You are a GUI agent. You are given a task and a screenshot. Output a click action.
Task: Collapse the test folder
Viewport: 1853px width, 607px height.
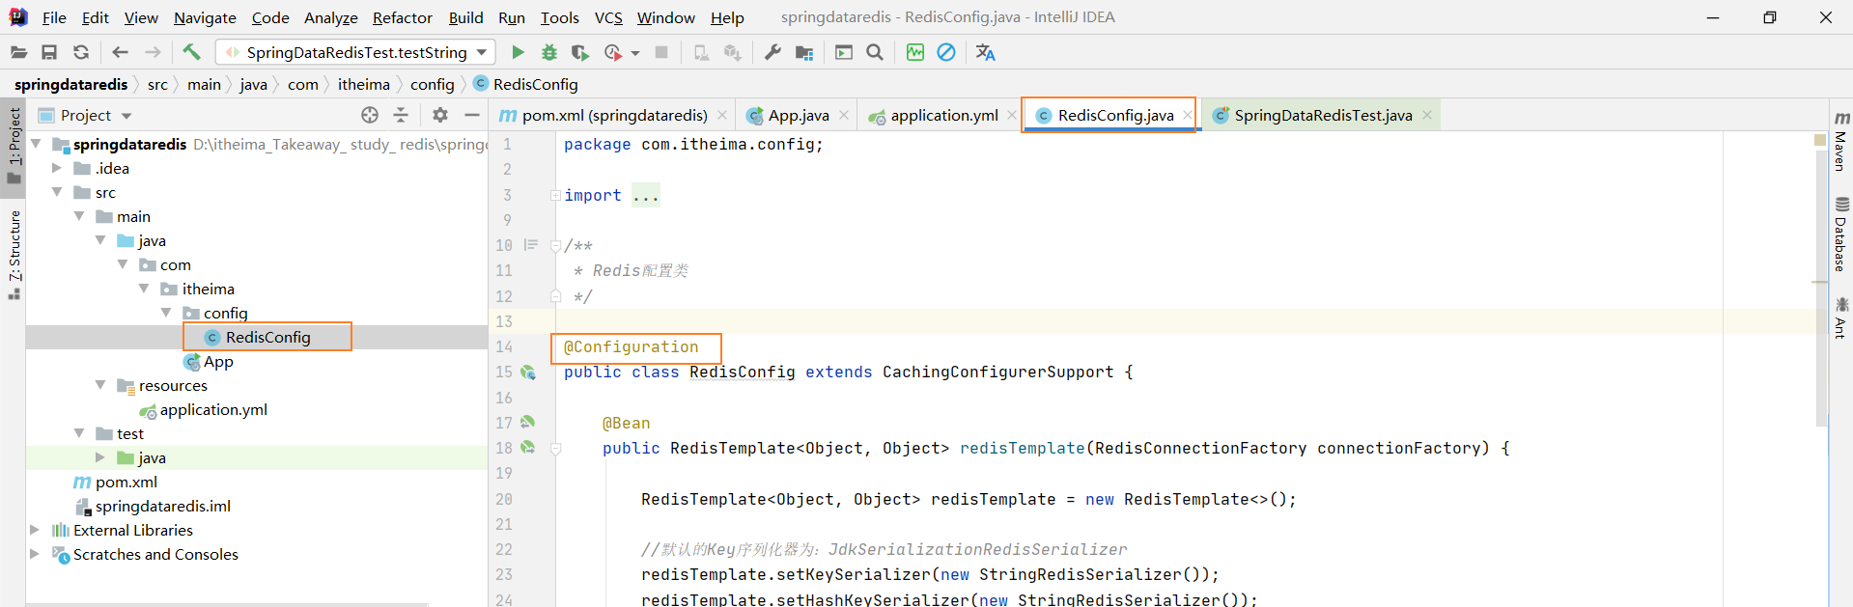coord(79,433)
